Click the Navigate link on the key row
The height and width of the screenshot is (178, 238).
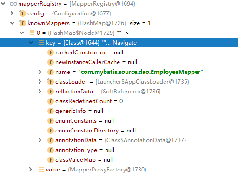pos(125,43)
